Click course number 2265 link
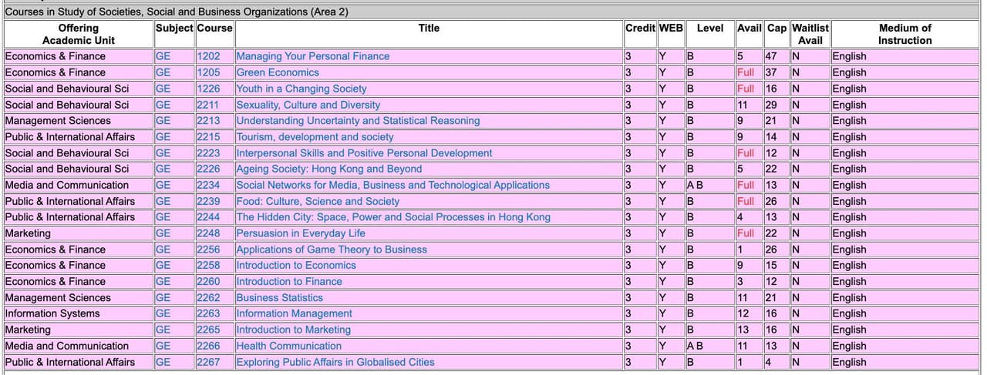The width and height of the screenshot is (987, 375). click(207, 330)
